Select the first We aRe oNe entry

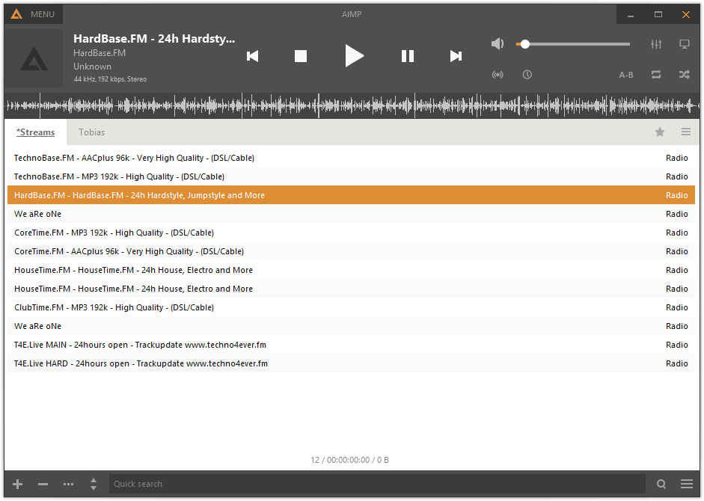351,214
